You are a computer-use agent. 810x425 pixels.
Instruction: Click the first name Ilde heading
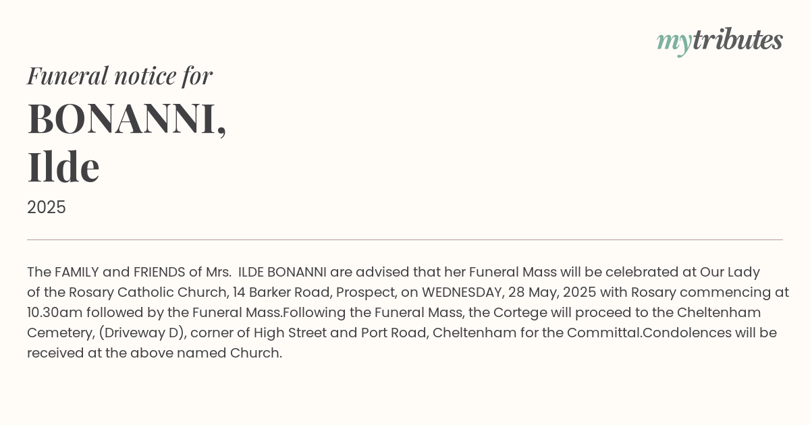point(63,167)
